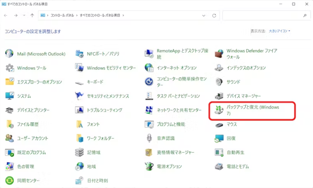313x188 pixels.
Task: Open the NFCポート／パソリ icon
Action: pos(79,54)
